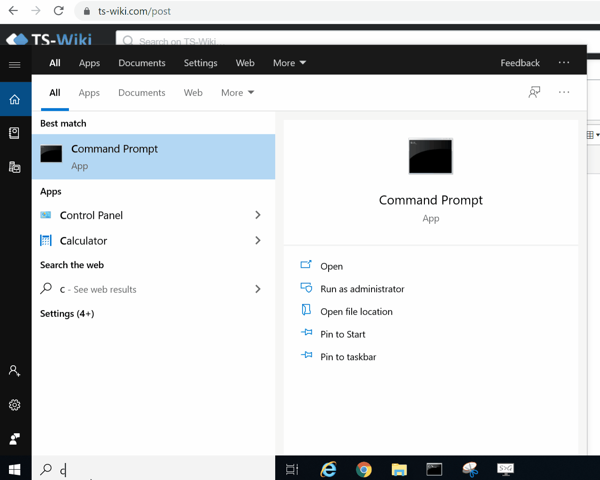Open the More dropdown in dark header
Screen dimensions: 600x480
(289, 63)
